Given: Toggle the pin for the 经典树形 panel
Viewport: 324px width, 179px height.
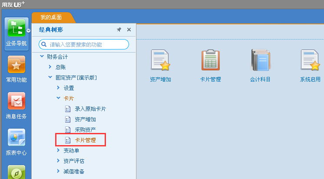Looking at the screenshot, I should [119, 30].
